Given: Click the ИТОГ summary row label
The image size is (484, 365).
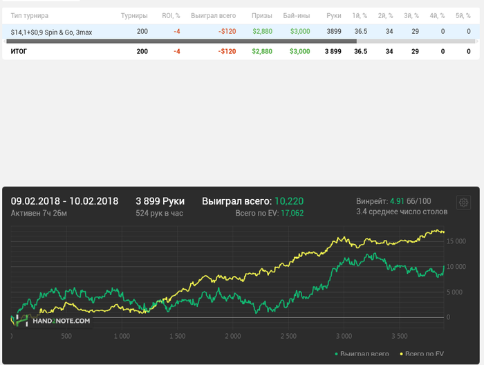Looking at the screenshot, I should click(x=19, y=52).
